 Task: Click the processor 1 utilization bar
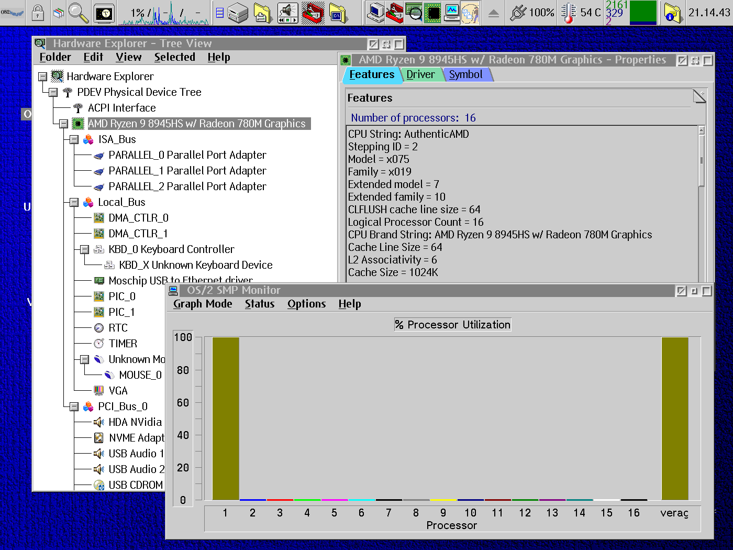pos(226,419)
